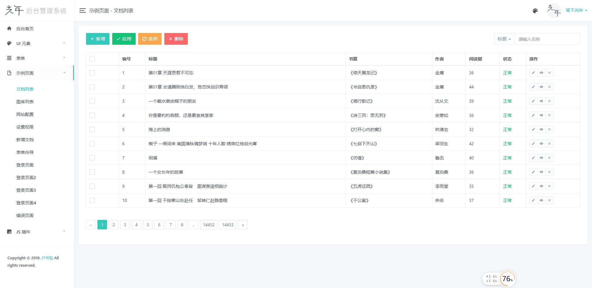Click the pencil icon for 沈从文 row
This screenshot has height=288, width=592.
point(533,101)
